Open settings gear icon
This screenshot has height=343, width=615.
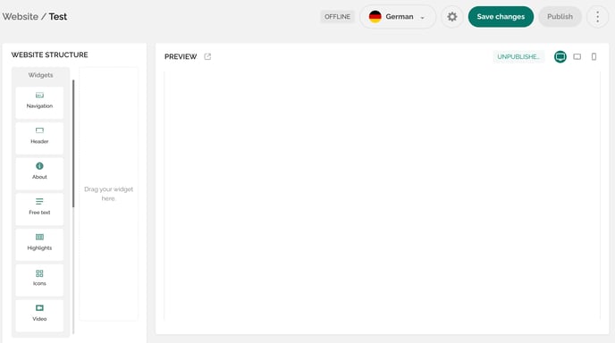(451, 16)
